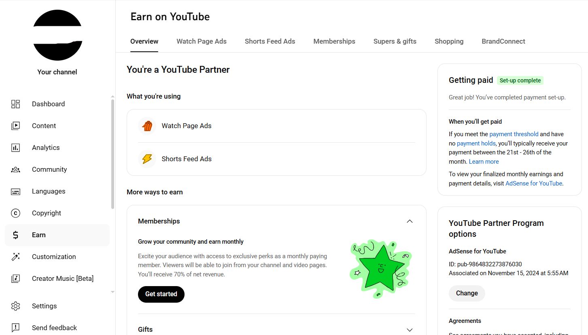This screenshot has height=335, width=588.
Task: Click the Community people icon
Action: (15, 170)
